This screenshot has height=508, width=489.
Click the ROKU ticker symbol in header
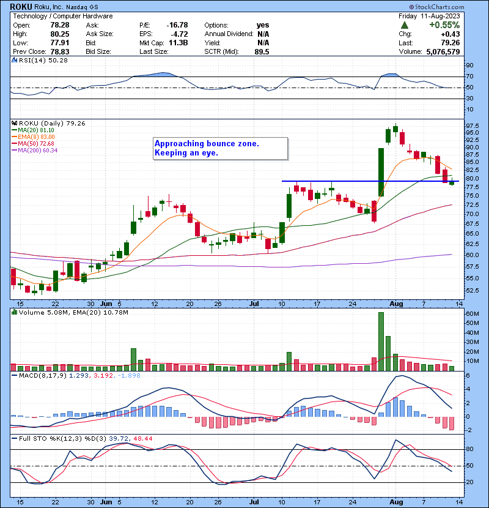point(21,7)
